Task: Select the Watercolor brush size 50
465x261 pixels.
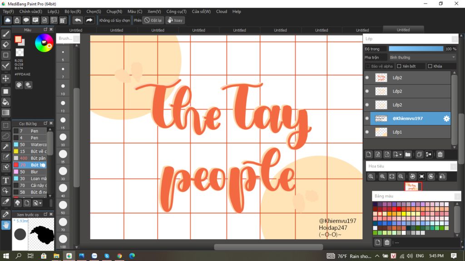Action: tap(30, 145)
